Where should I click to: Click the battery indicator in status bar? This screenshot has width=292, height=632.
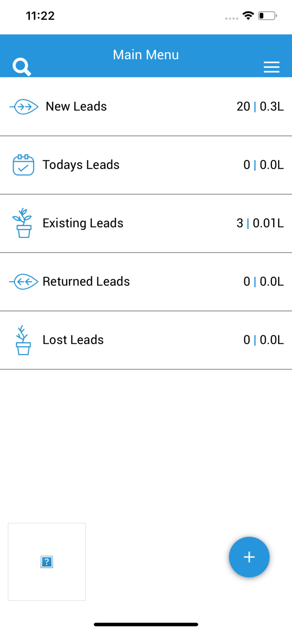click(x=266, y=15)
